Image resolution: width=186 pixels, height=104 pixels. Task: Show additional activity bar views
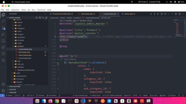[x=3, y=67]
